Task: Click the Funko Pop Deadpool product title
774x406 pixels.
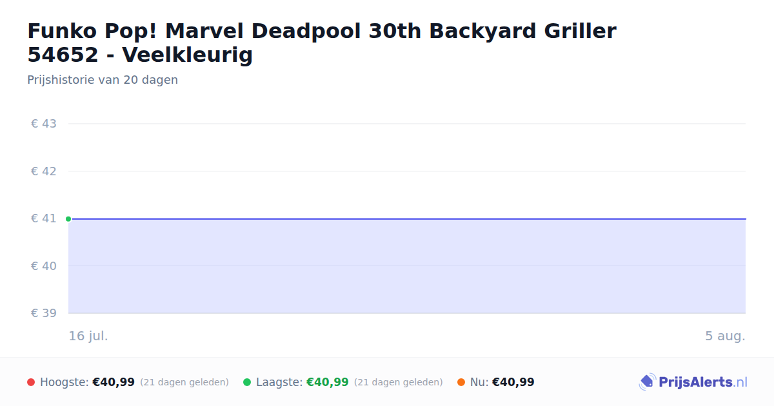Action: click(x=322, y=43)
